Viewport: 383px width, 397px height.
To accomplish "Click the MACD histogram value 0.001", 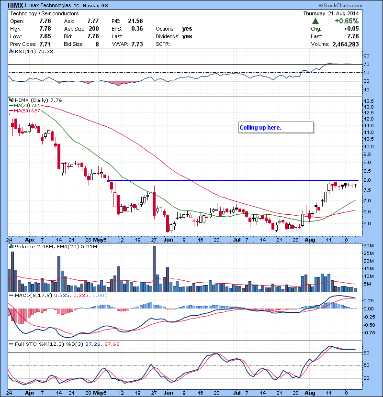I will [100, 296].
